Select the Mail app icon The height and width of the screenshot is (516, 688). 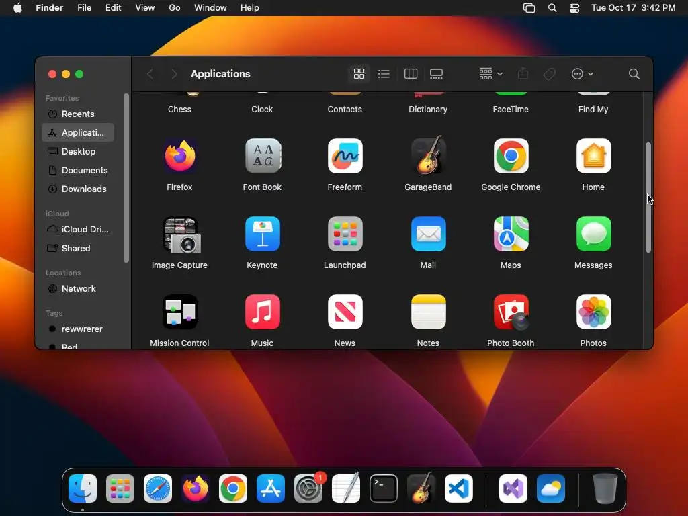(x=428, y=234)
